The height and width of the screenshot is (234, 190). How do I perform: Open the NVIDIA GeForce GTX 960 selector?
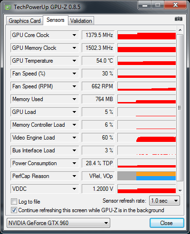tap(58, 223)
